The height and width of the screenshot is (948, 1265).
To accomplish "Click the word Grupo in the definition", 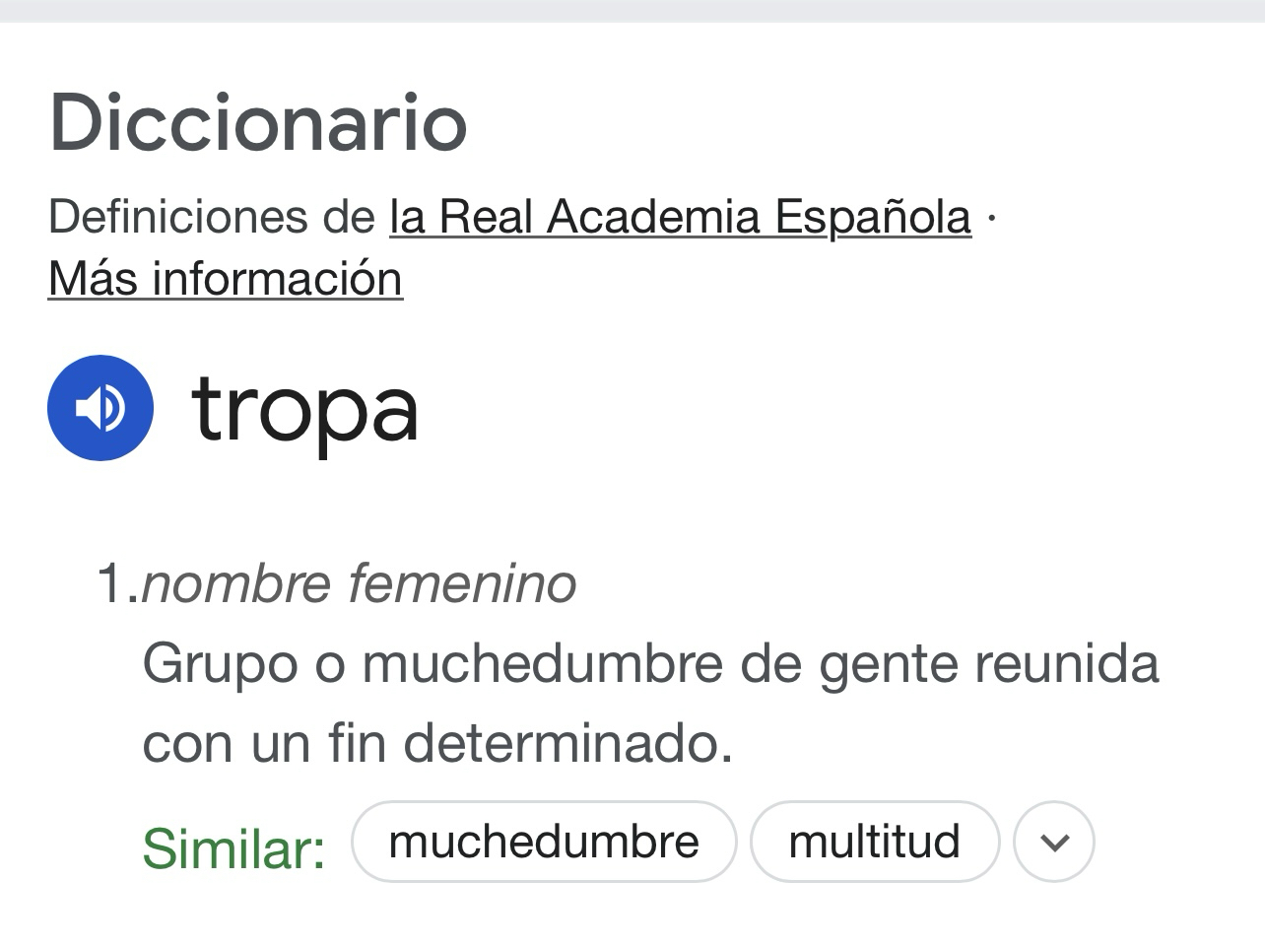I will click(220, 663).
